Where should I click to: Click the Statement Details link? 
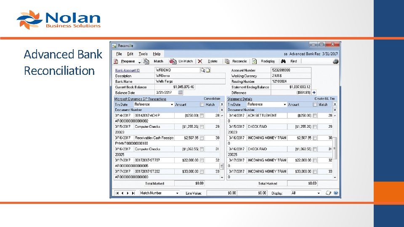click(x=239, y=99)
